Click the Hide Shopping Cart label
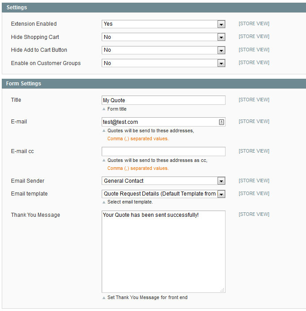 point(35,37)
